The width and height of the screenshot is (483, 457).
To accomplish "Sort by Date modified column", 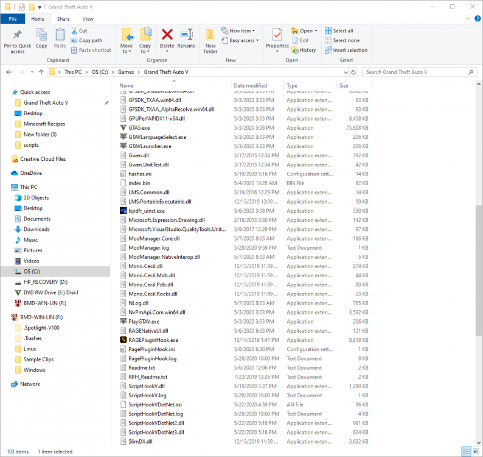I will (x=250, y=85).
